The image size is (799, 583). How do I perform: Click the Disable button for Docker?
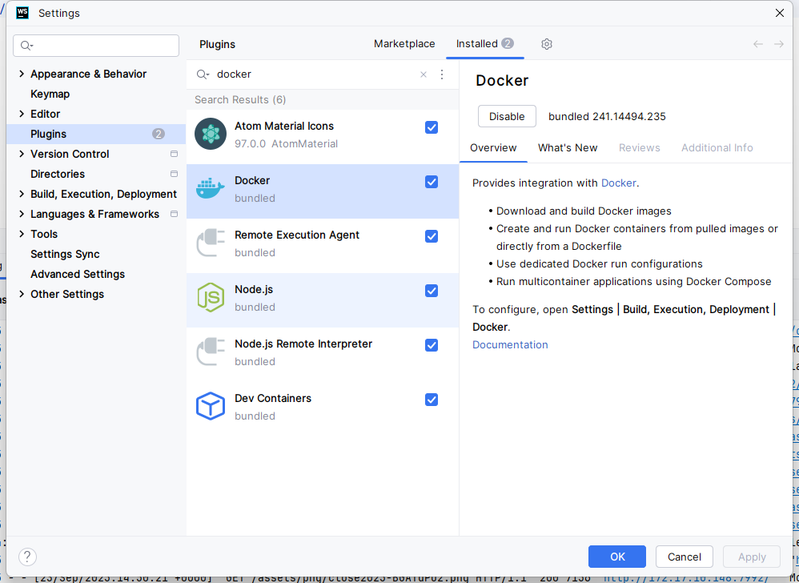point(507,116)
